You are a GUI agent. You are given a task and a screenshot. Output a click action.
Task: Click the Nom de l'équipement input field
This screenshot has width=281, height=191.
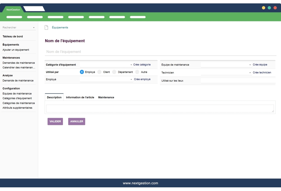[112, 51]
